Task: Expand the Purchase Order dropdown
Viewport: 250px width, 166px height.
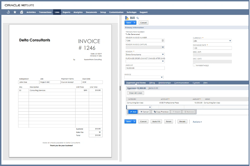Action: coord(163,61)
